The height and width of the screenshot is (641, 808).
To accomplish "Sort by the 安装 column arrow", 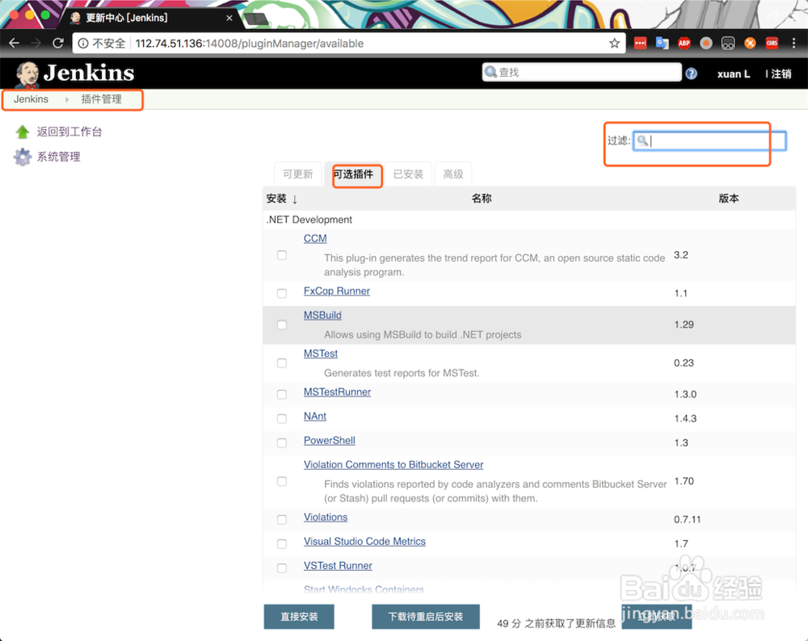I will coord(295,199).
